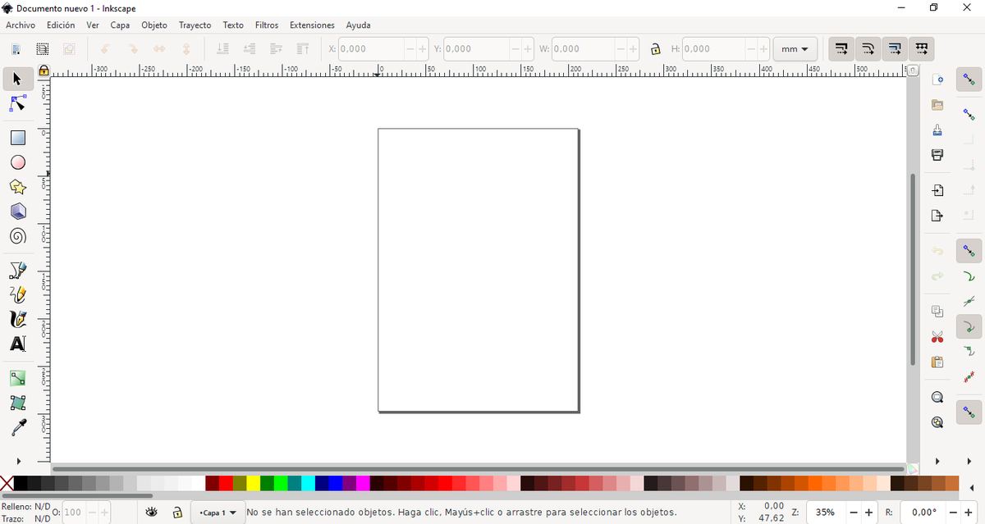Increase zoom level with plus

click(868, 513)
